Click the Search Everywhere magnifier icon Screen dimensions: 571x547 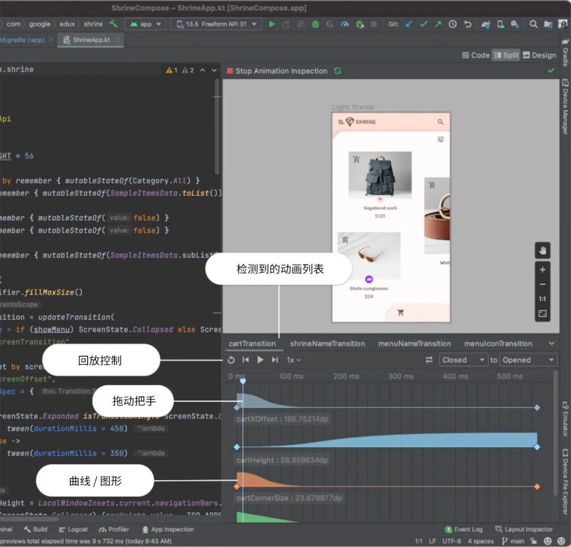(533, 24)
